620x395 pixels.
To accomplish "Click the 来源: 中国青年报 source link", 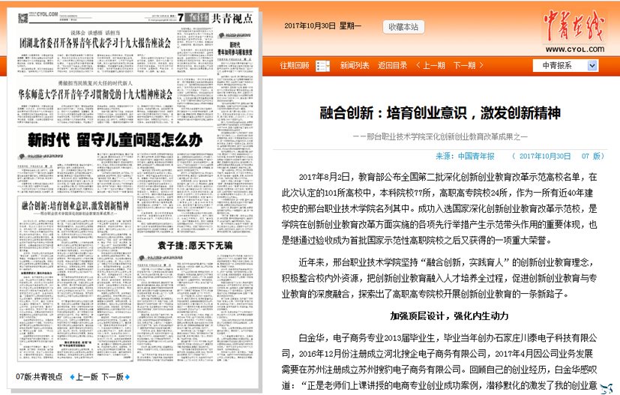I will pyautogui.click(x=465, y=156).
